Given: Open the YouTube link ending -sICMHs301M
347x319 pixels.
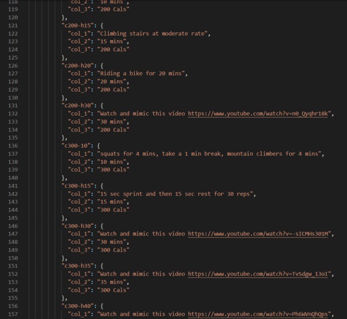Looking at the screenshot, I should (x=258, y=234).
